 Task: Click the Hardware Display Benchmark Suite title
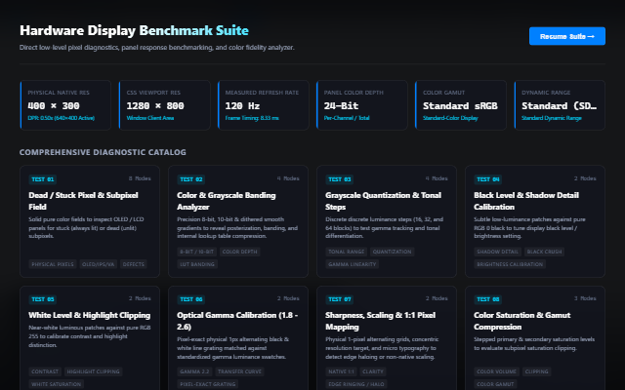coord(135,30)
